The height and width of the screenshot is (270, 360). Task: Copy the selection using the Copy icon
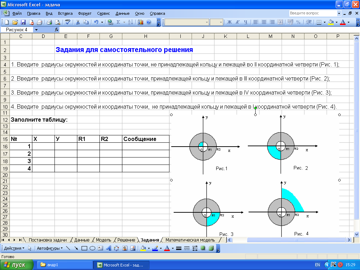click(86, 22)
